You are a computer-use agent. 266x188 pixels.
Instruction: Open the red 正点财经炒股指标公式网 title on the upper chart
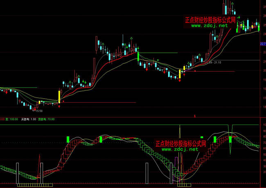point(210,19)
